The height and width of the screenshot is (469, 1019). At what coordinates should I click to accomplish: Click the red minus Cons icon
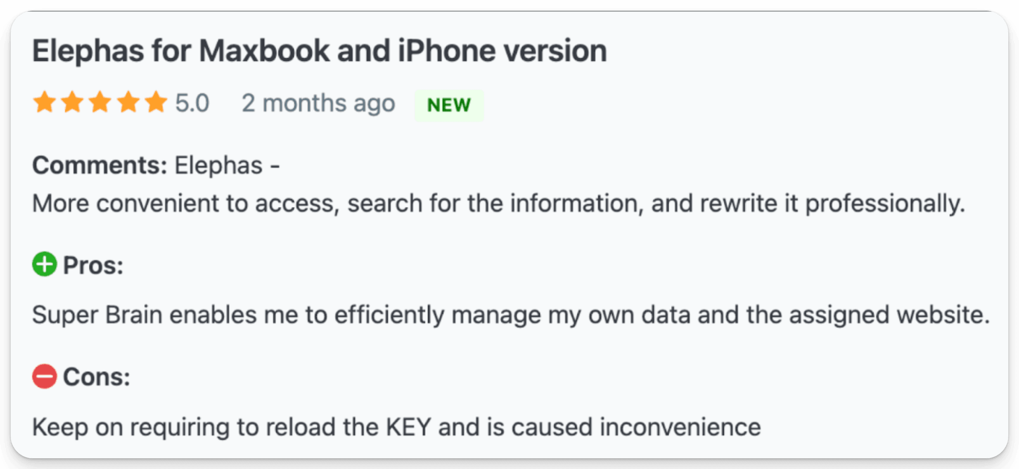pyautogui.click(x=44, y=377)
